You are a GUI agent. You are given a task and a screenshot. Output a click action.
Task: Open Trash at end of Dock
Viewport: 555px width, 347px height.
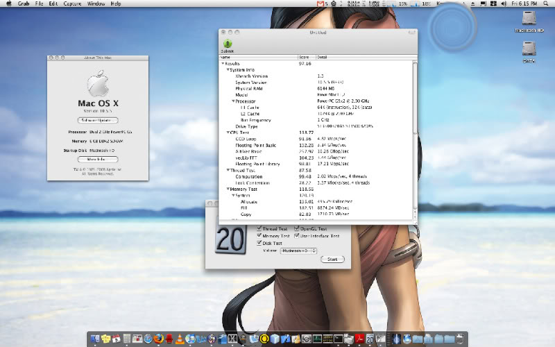[461, 339]
